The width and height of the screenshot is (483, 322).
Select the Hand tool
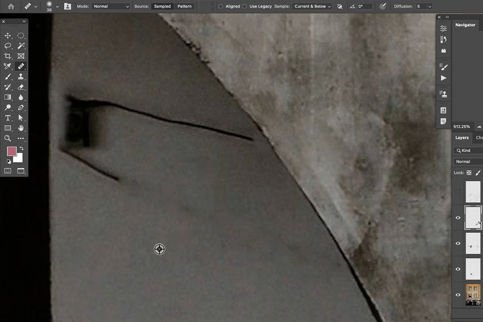click(x=21, y=128)
